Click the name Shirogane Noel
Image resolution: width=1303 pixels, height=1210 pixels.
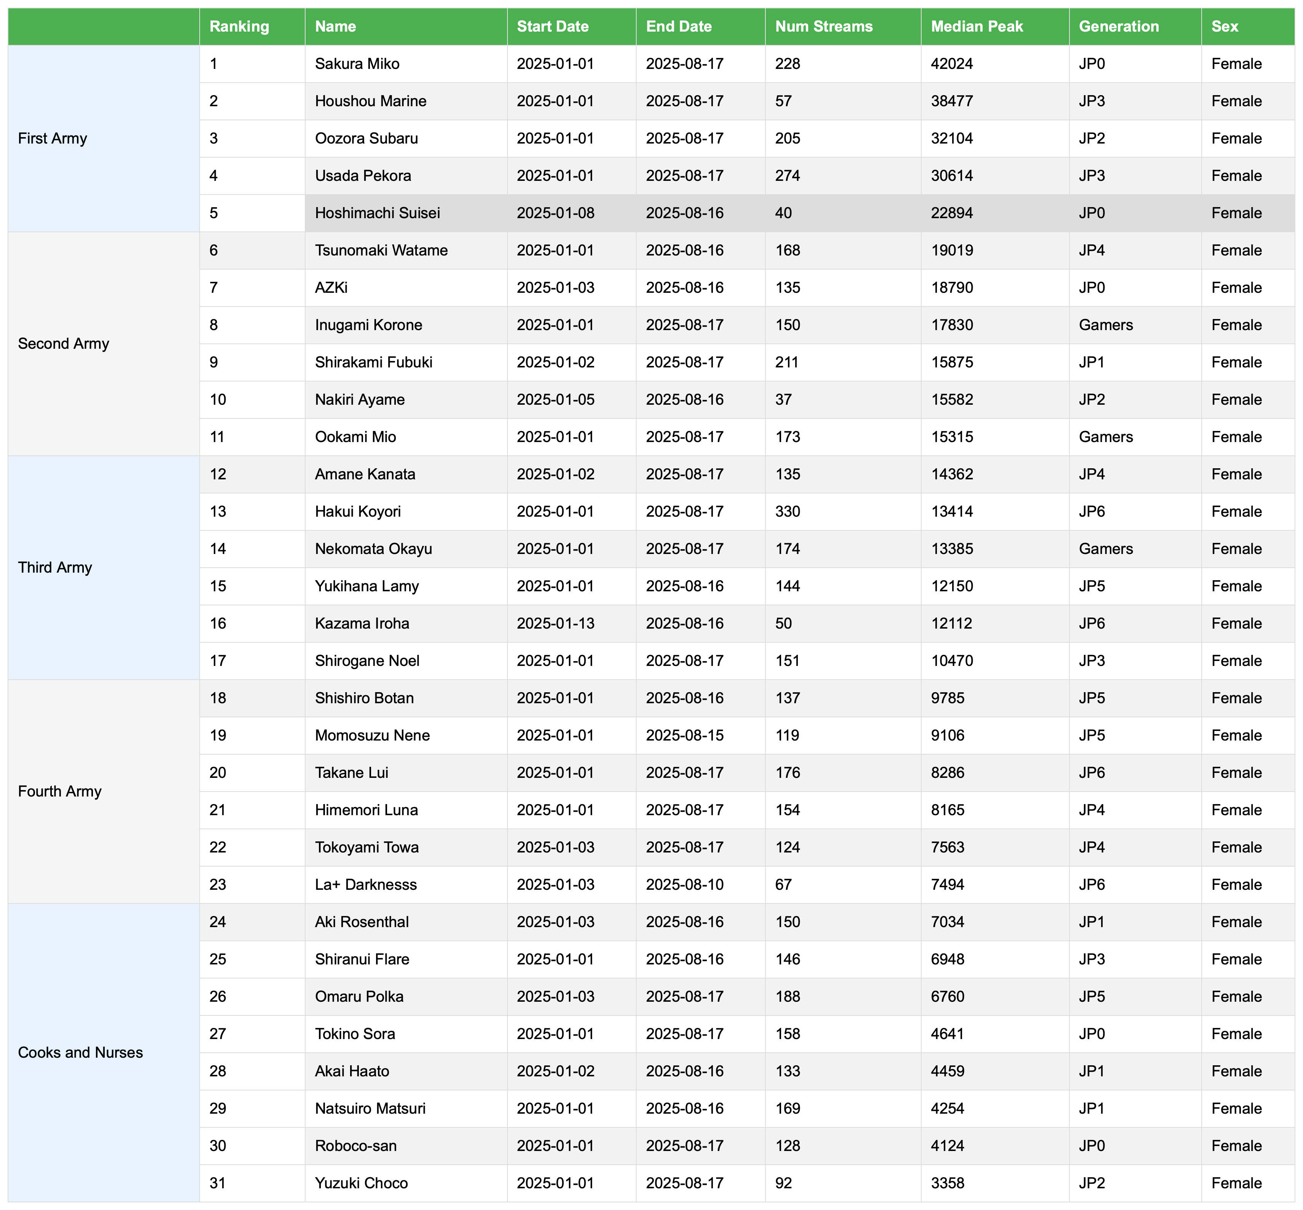tap(368, 661)
